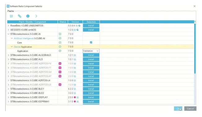Click the vertical scrollbar of packs list

coord(195,49)
